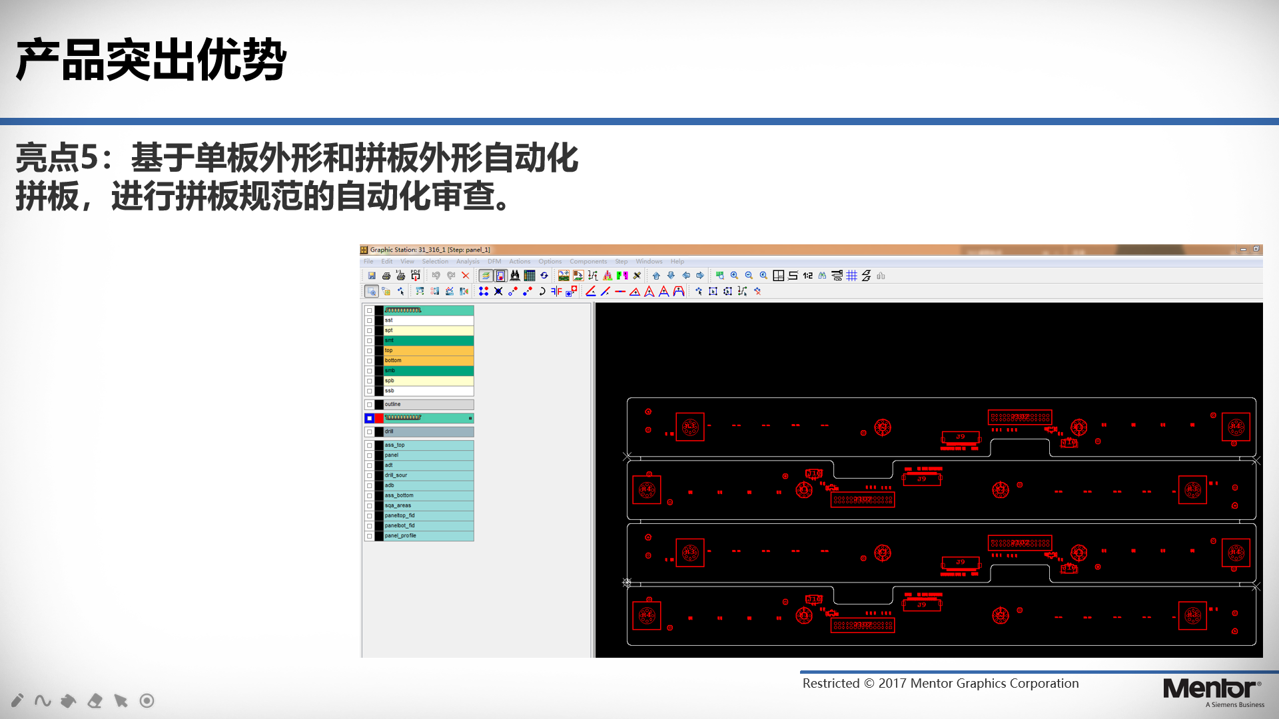
Task: Click the binoculars search icon in first toolbar row
Action: [x=515, y=276]
